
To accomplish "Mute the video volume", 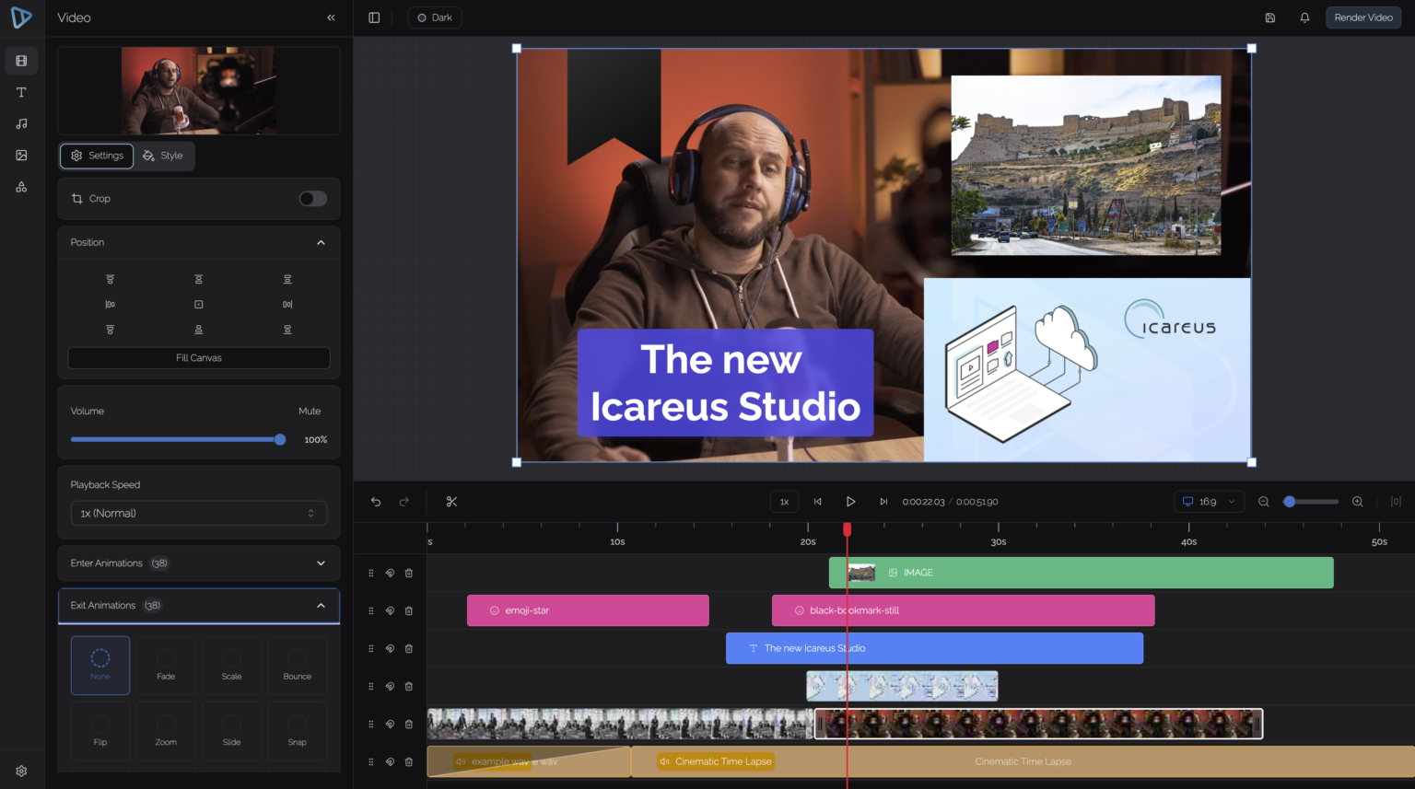I will (310, 411).
